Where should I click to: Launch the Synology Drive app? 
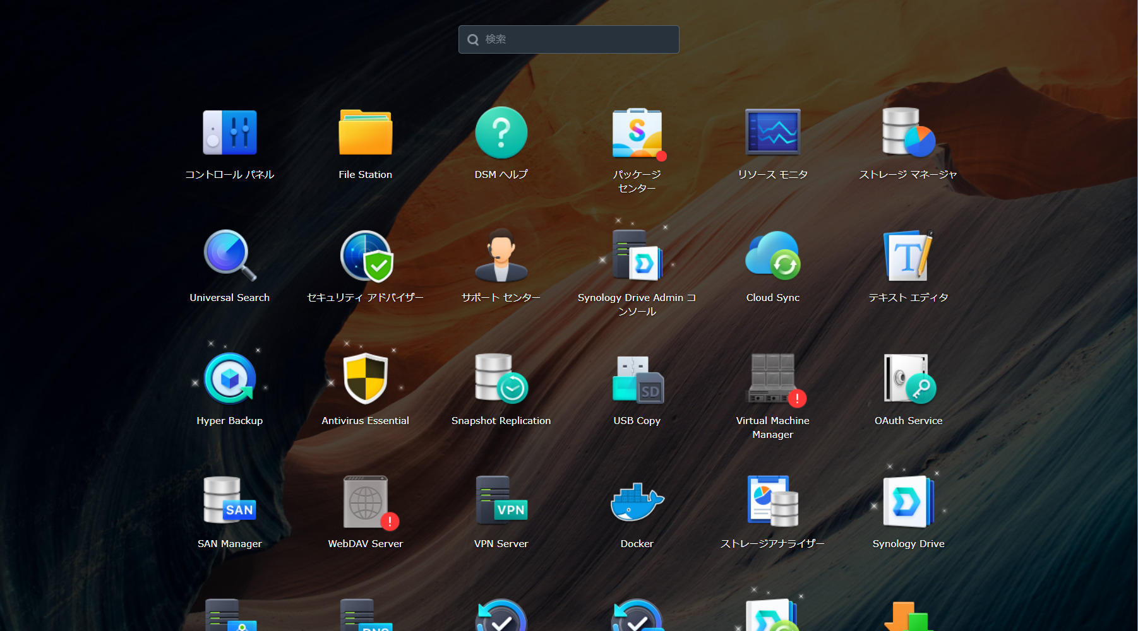click(909, 502)
